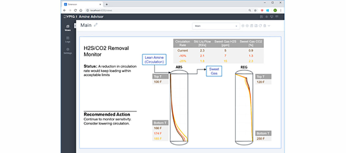Screen dimensions: 346x153
Task: Expand the chevron at end of view toolbar
Action: pyautogui.click(x=269, y=26)
